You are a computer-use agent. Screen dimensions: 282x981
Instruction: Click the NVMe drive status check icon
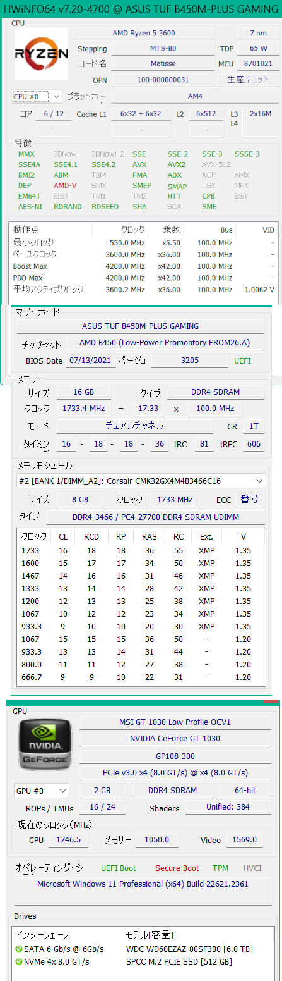pos(19,961)
